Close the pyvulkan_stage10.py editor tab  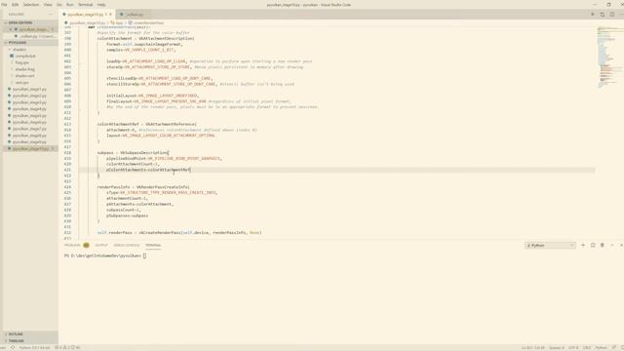click(110, 15)
